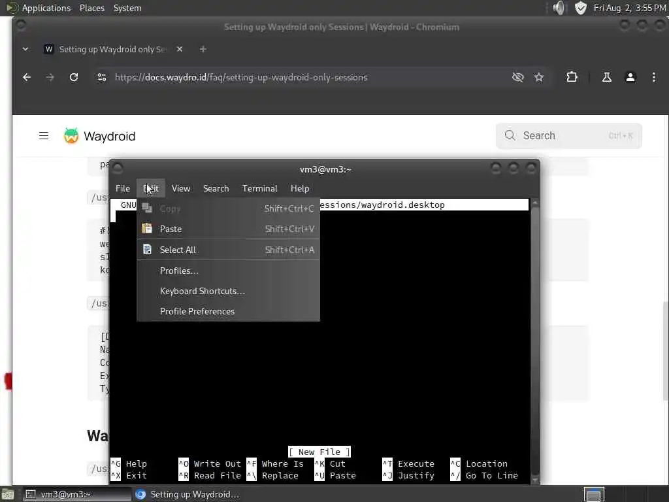
Task: Open Profiles... from Edit menu
Action: (x=228, y=271)
